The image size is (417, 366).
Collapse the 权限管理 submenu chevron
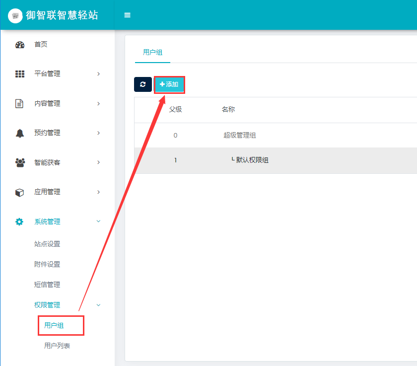click(x=98, y=305)
